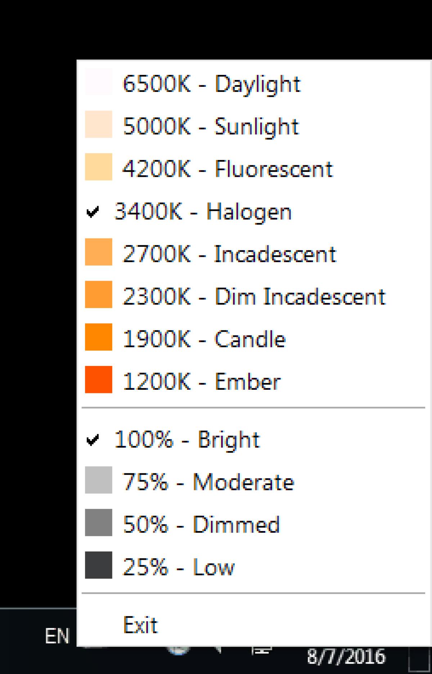Click the 4200K Fluorescent color swatch
432x674 pixels.
click(x=98, y=167)
